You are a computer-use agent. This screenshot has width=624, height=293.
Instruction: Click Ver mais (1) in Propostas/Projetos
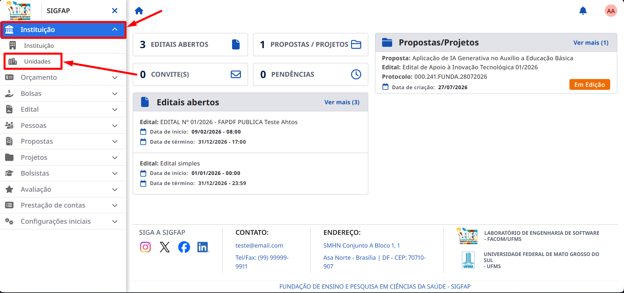pyautogui.click(x=591, y=43)
